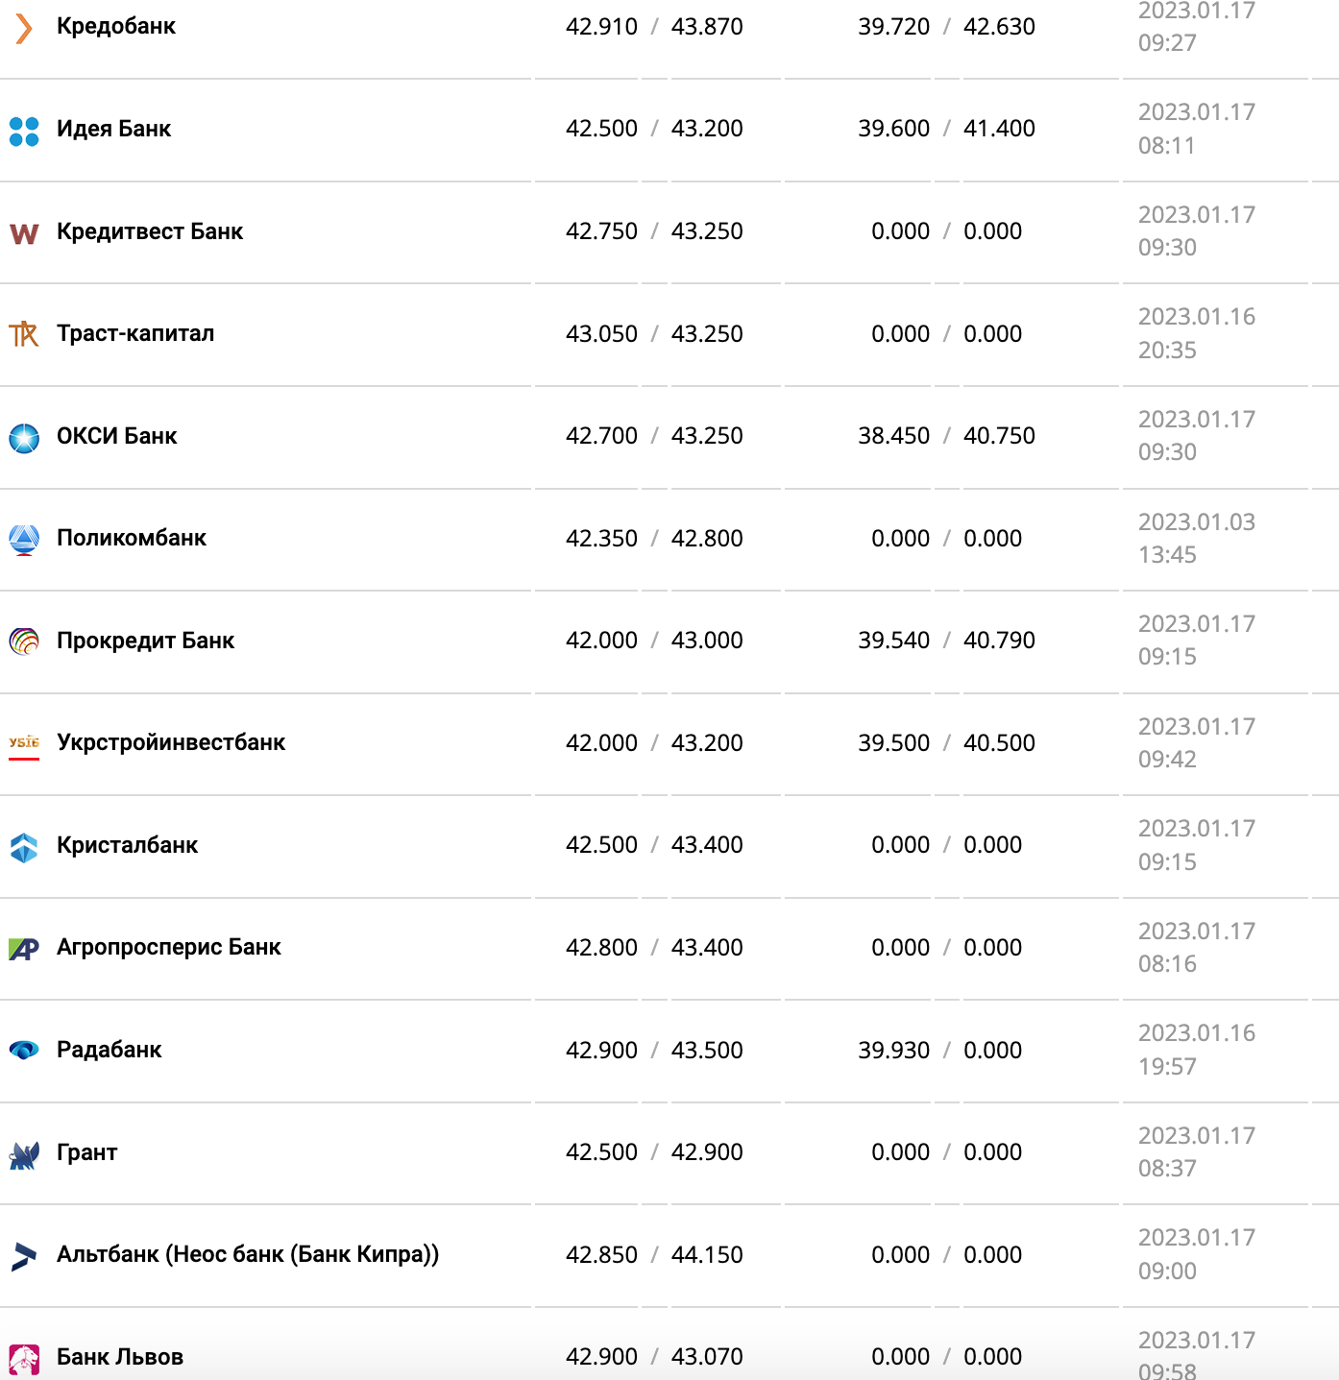Screen dimensions: 1339x1380
Task: Click the Банк Львов pink lion logo
Action: (x=24, y=1360)
